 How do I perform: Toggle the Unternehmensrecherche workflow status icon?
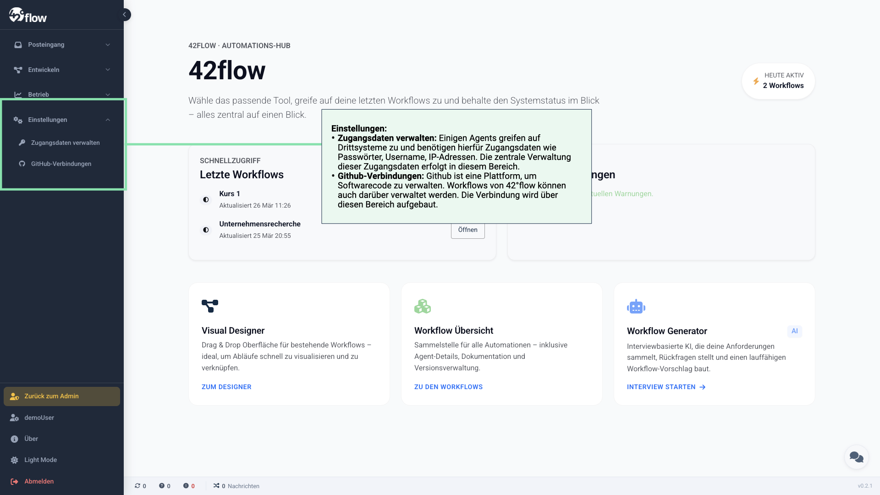coord(206,230)
